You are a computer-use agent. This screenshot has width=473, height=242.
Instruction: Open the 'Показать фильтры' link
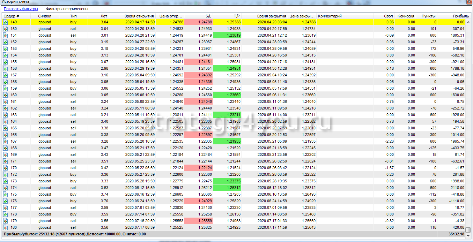21,9
